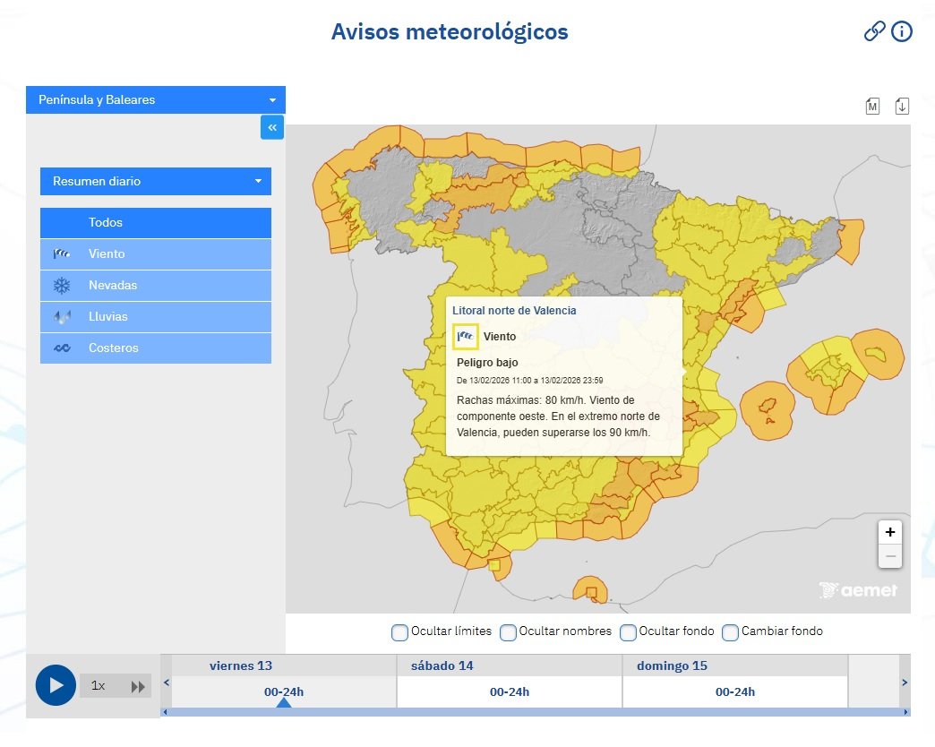Viewport: 935px width, 747px height.
Task: Open the Resumen diario dropdown
Action: click(x=156, y=181)
